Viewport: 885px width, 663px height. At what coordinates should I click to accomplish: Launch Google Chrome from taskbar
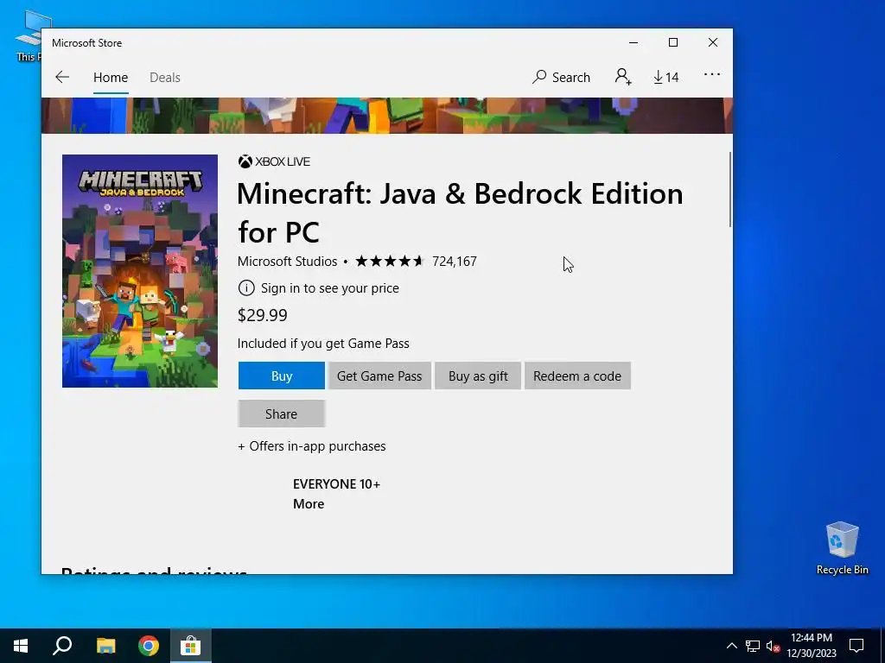point(149,646)
